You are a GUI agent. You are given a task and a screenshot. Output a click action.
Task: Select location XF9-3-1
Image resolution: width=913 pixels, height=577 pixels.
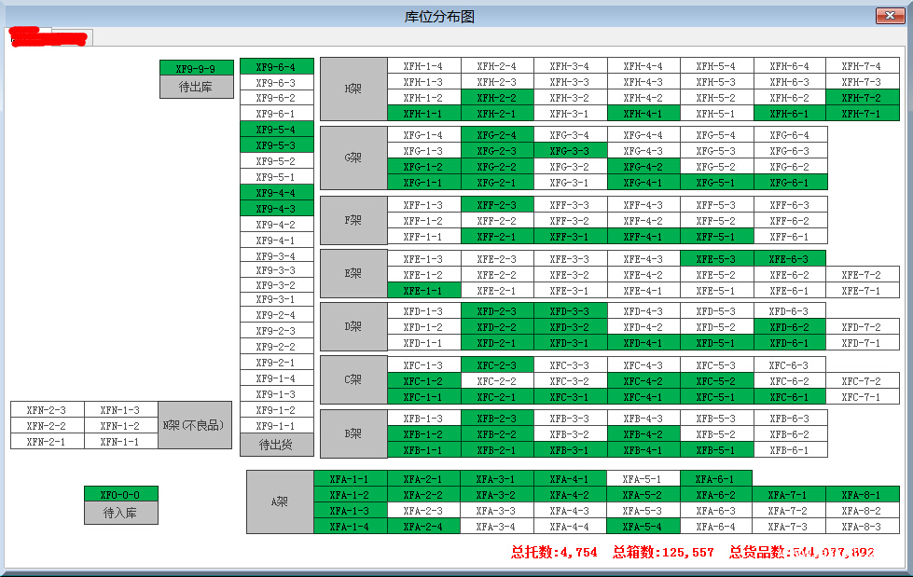click(277, 299)
